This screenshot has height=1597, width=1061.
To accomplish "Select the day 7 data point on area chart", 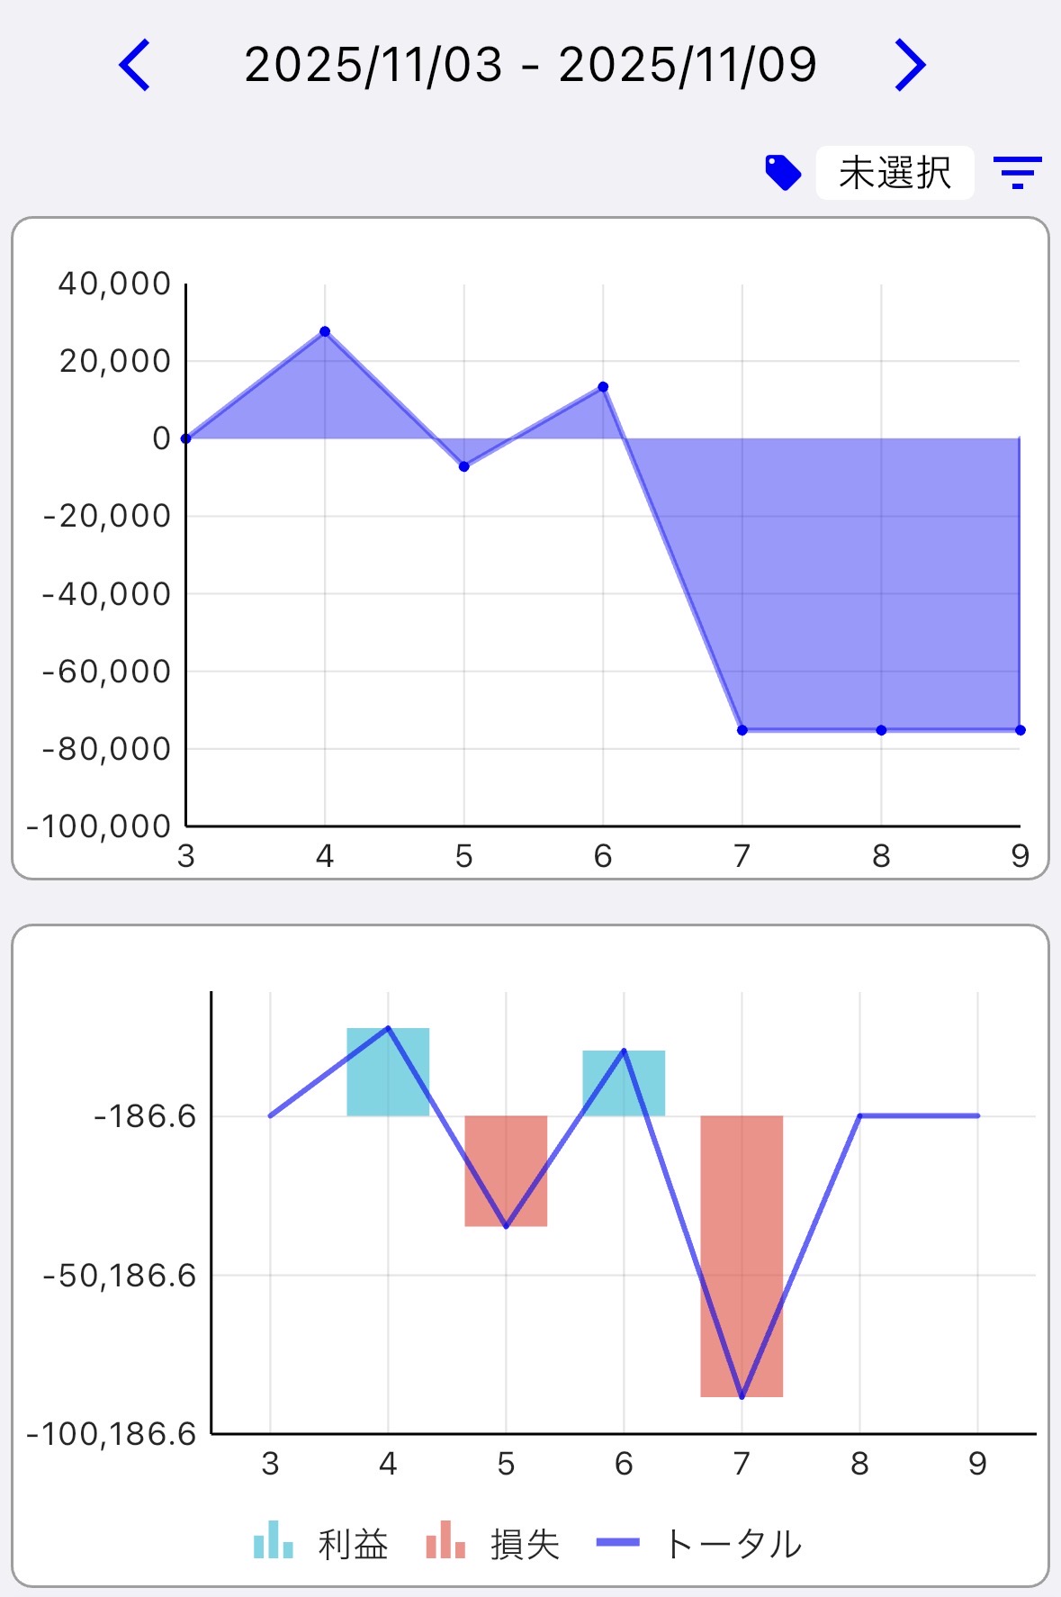I will click(x=742, y=730).
